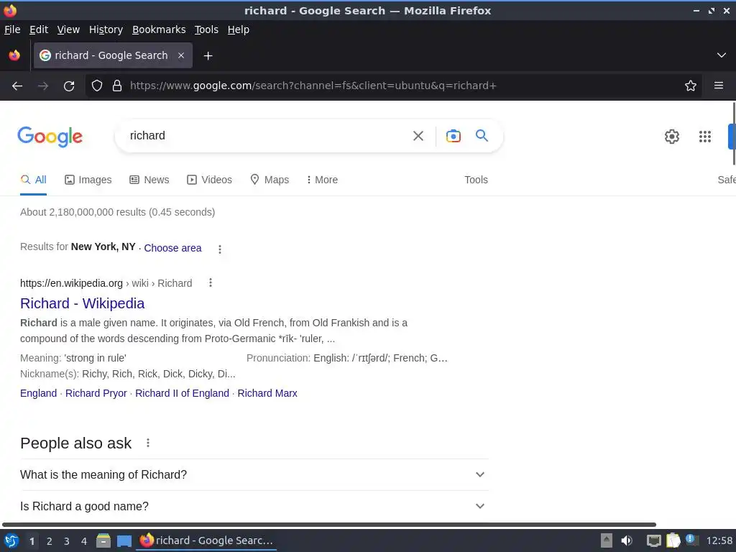Expand What is the meaning of Richard?
The image size is (736, 552).
coord(254,474)
